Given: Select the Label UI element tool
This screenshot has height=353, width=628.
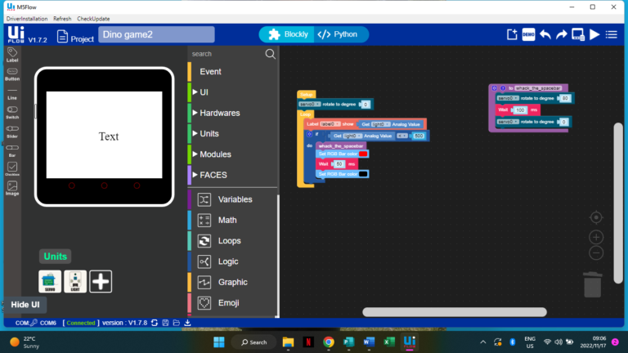Looking at the screenshot, I should (x=12, y=55).
